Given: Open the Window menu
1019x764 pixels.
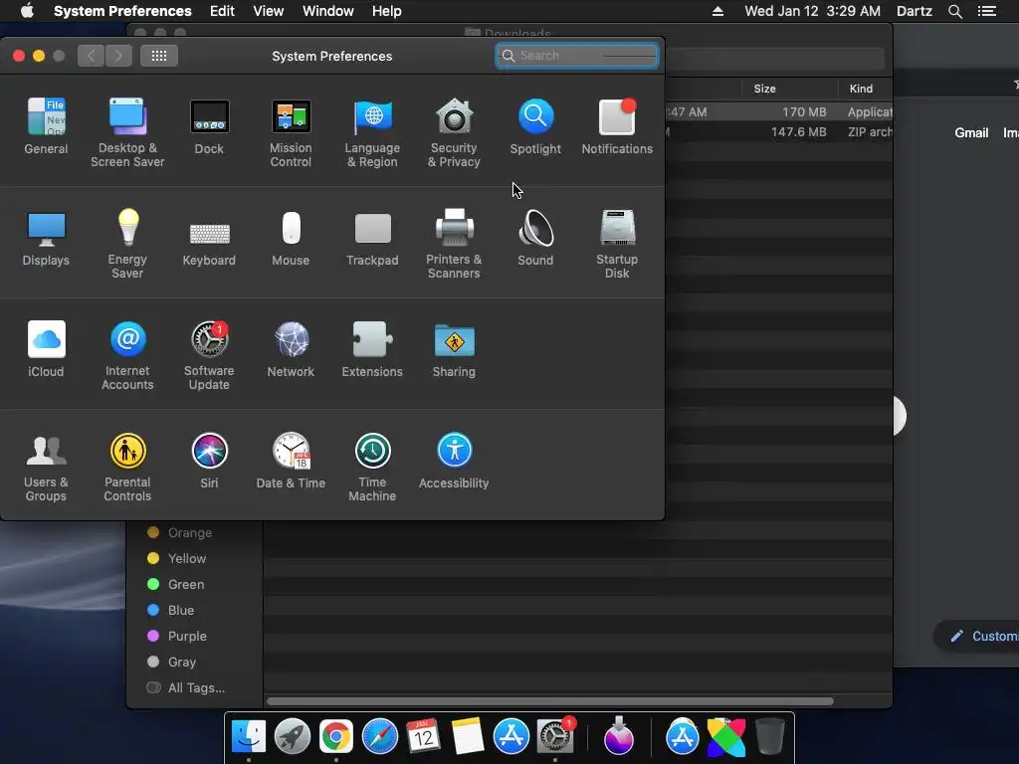Looking at the screenshot, I should [328, 11].
